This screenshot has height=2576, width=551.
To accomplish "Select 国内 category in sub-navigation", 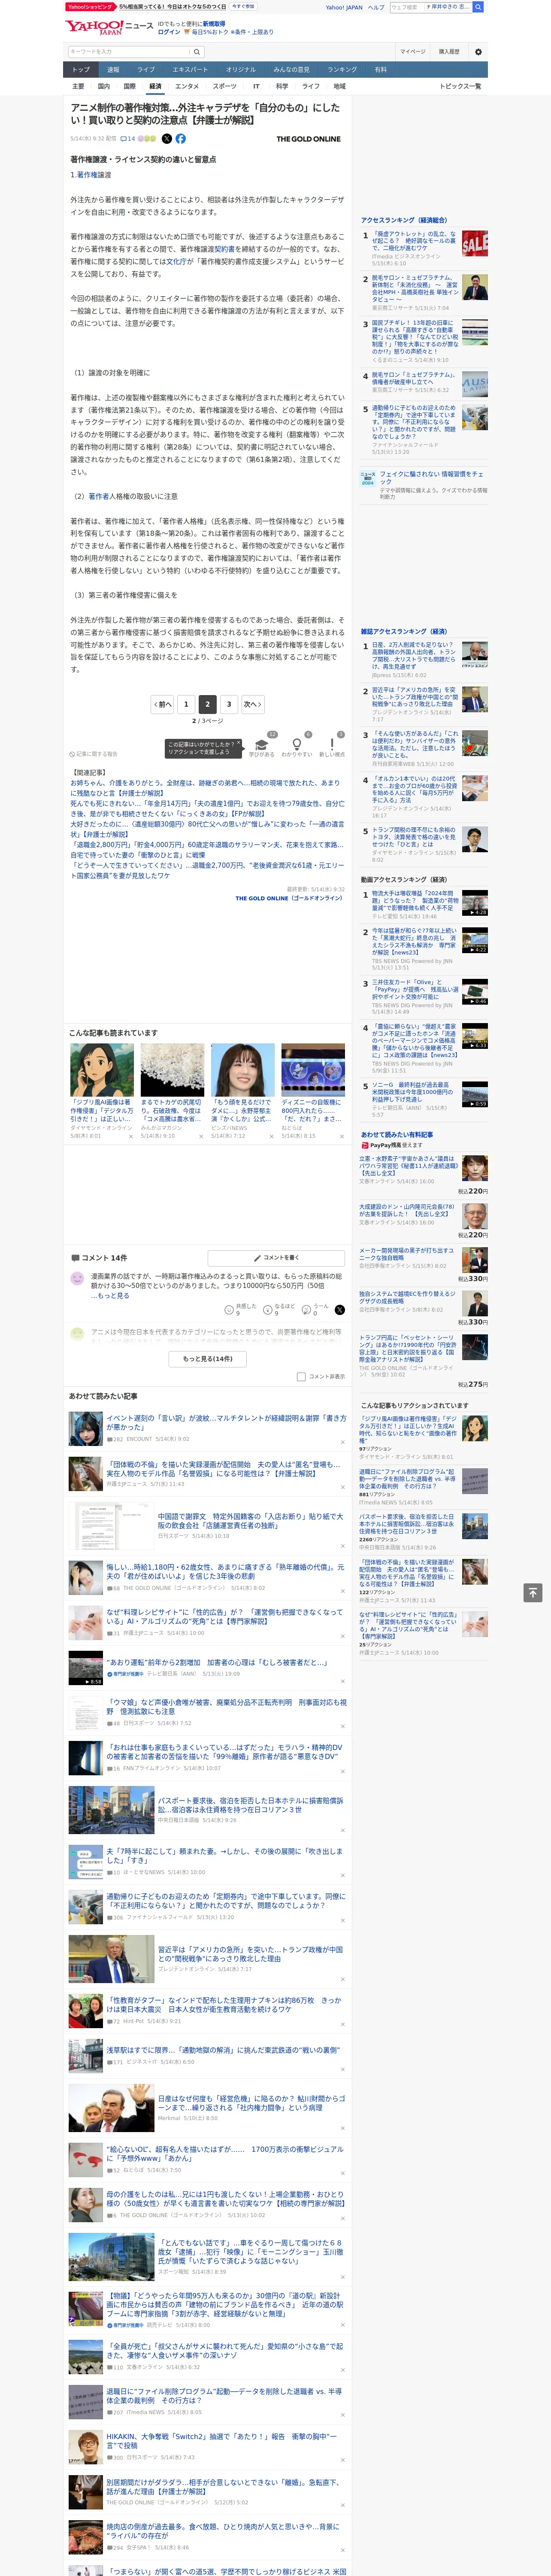I will [x=104, y=86].
